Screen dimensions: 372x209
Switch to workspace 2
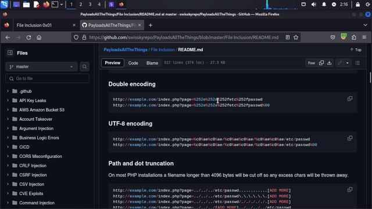81,4
